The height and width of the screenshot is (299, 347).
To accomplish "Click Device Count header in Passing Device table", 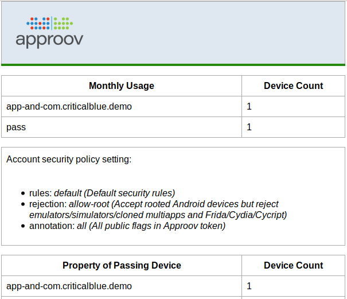I will 293,266.
